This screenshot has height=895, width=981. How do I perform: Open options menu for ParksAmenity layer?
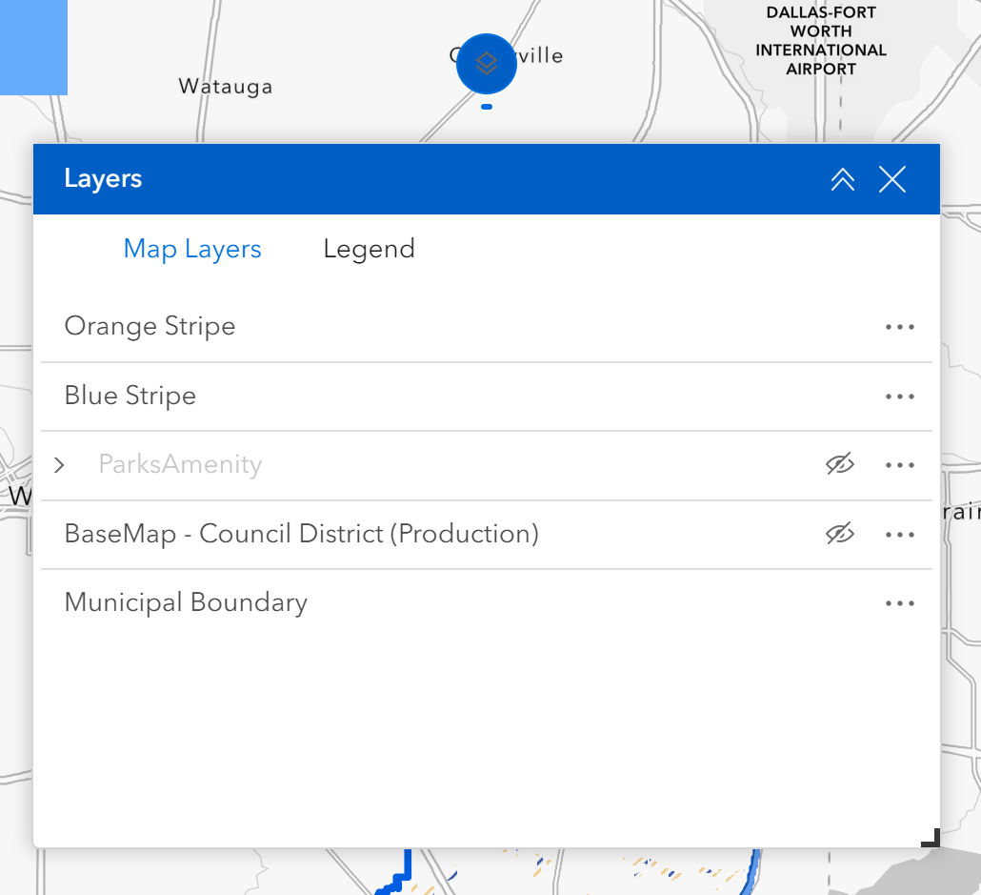[899, 465]
